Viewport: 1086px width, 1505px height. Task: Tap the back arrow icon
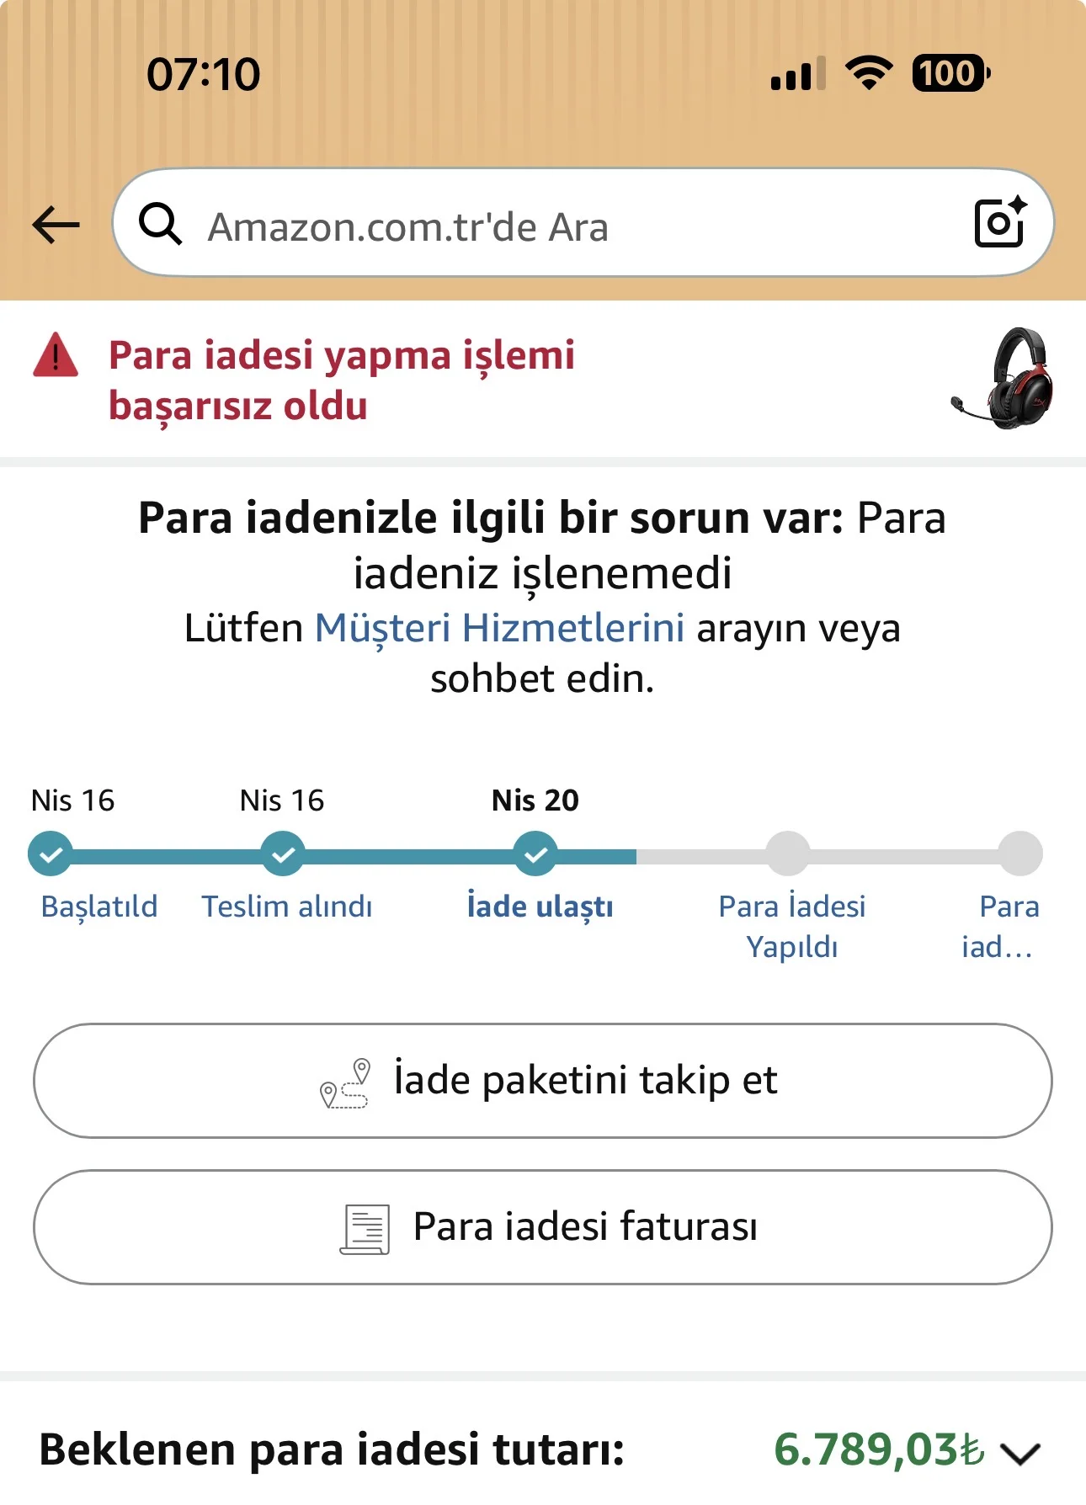[x=56, y=225]
